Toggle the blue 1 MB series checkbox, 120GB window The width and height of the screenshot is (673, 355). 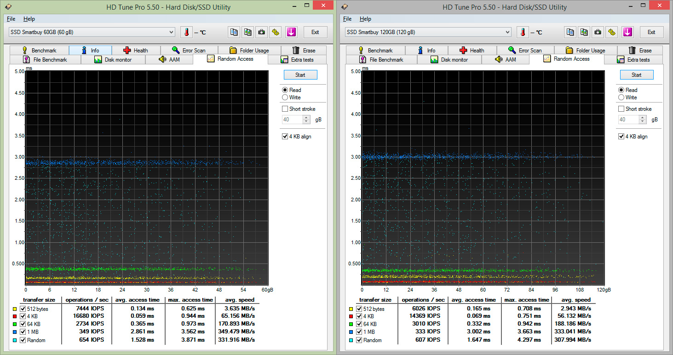point(359,332)
